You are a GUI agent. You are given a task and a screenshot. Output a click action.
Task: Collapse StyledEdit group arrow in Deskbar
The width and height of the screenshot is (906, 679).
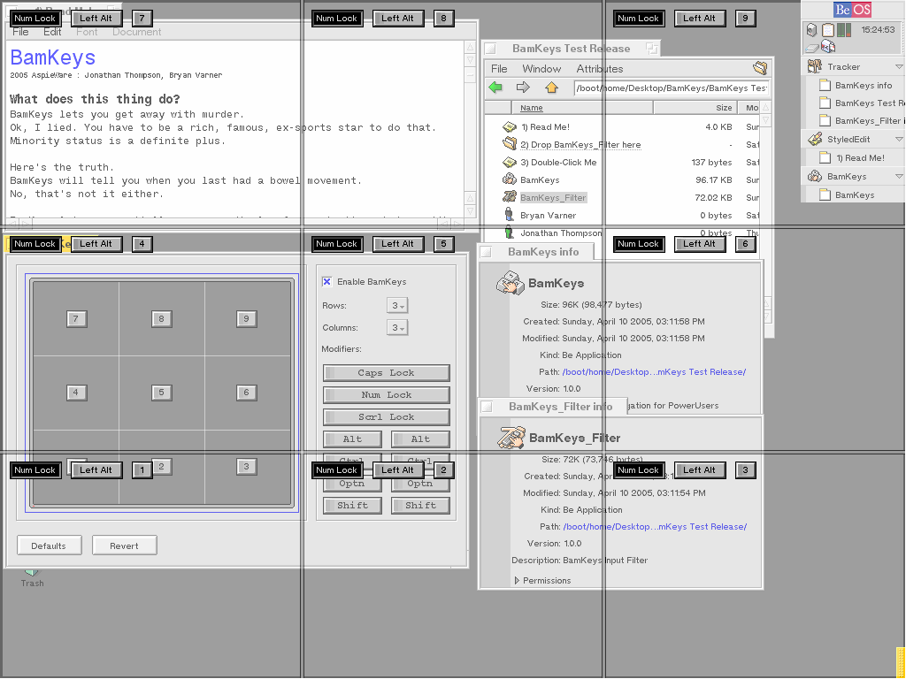coord(899,139)
